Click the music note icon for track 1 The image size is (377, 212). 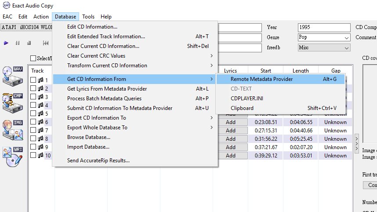pyautogui.click(x=40, y=80)
